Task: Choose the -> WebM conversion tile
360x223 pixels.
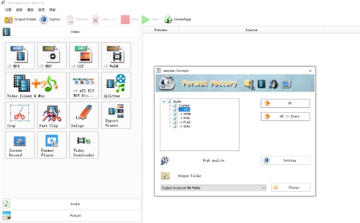Action: coord(116,56)
